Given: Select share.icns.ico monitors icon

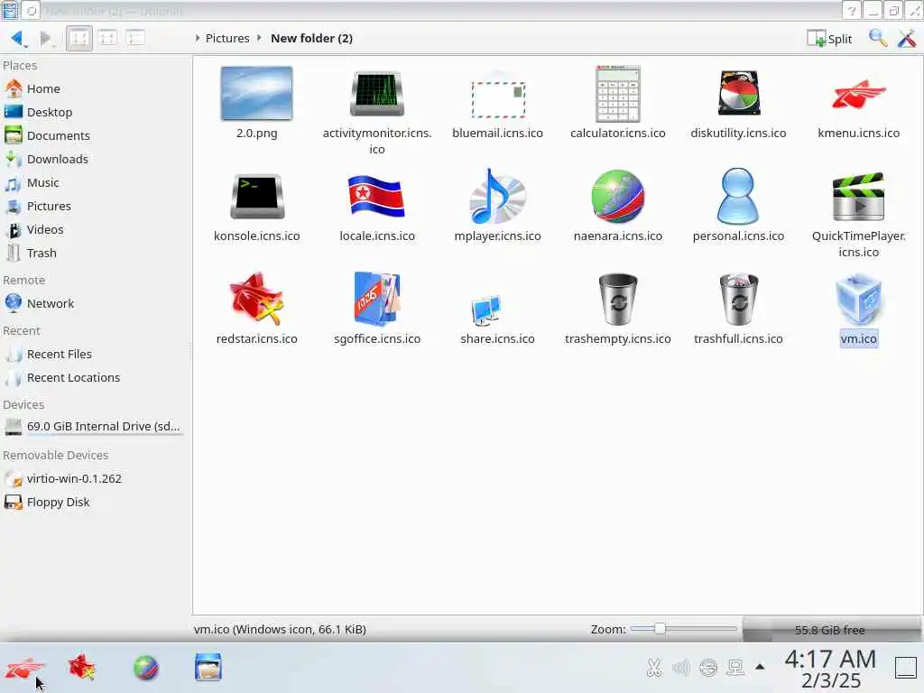Looking at the screenshot, I should [486, 310].
